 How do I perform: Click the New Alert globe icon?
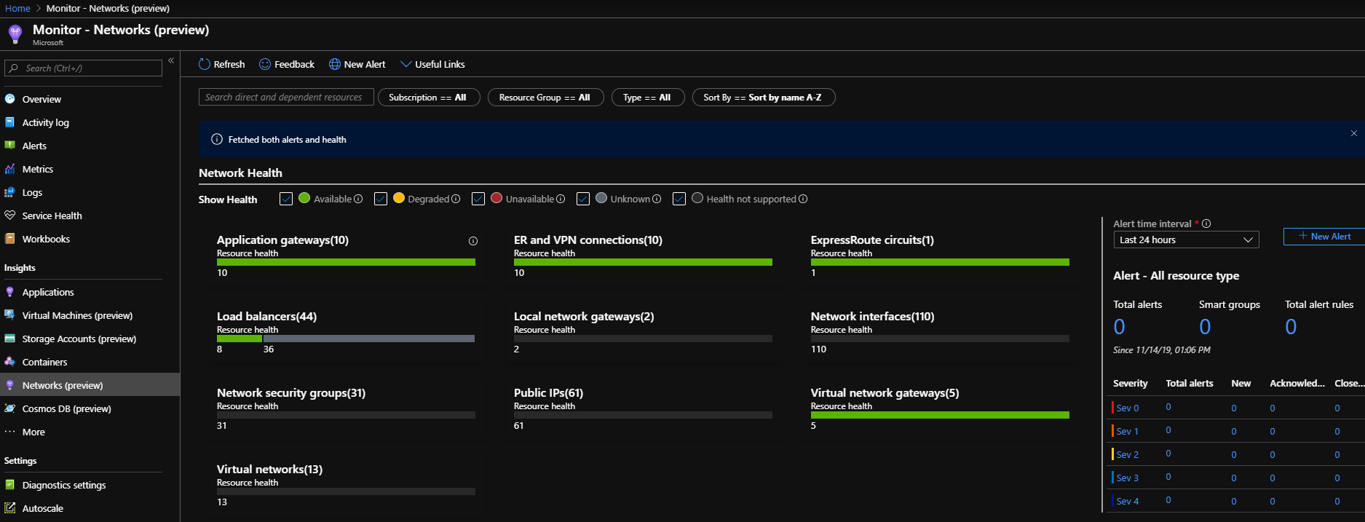tap(335, 64)
